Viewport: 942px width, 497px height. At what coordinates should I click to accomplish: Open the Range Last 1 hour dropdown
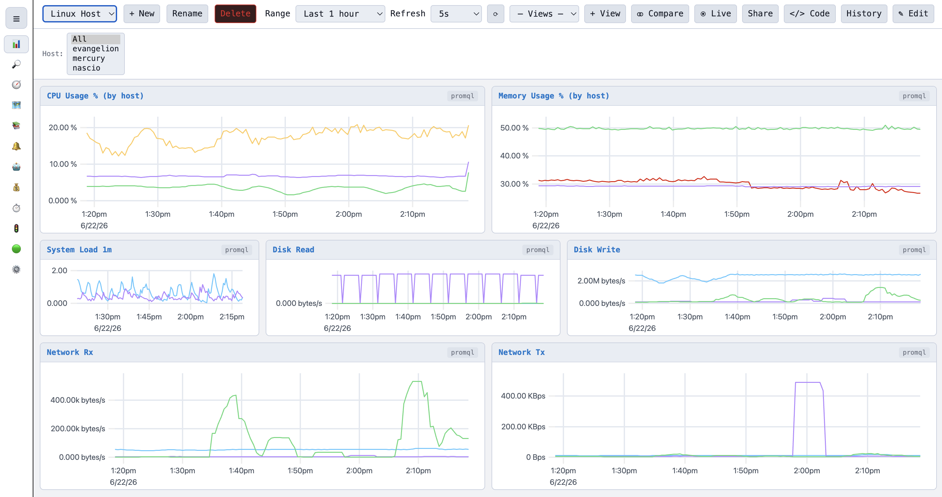coord(340,14)
